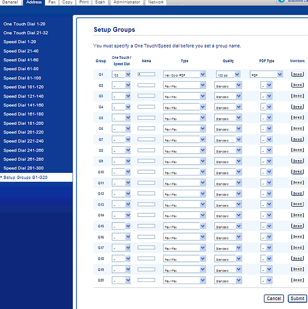Screen dimensions: 308x309
Task: Open Speed Dial 261-280
Action: [x=23, y=159]
